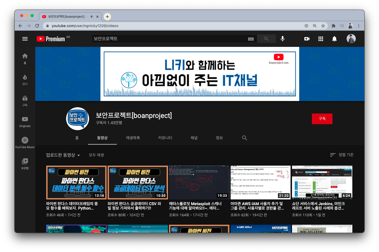Open the media control icon in Chrome toolbar
The image size is (379, 252).
[x=342, y=26]
